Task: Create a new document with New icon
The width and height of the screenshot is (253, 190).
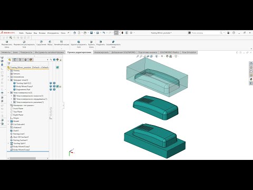Action: click(x=79, y=33)
